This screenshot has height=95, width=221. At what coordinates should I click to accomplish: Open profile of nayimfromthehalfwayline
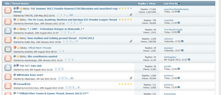pos(176,9)
